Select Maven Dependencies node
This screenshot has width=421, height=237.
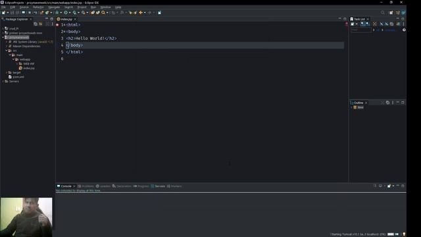click(24, 46)
